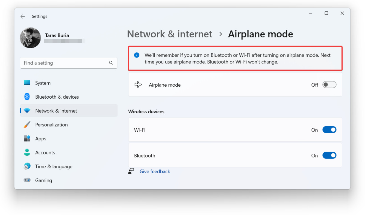Viewport: 365px width, 215px height.
Task: Maximize the Settings window
Action: coord(326,13)
